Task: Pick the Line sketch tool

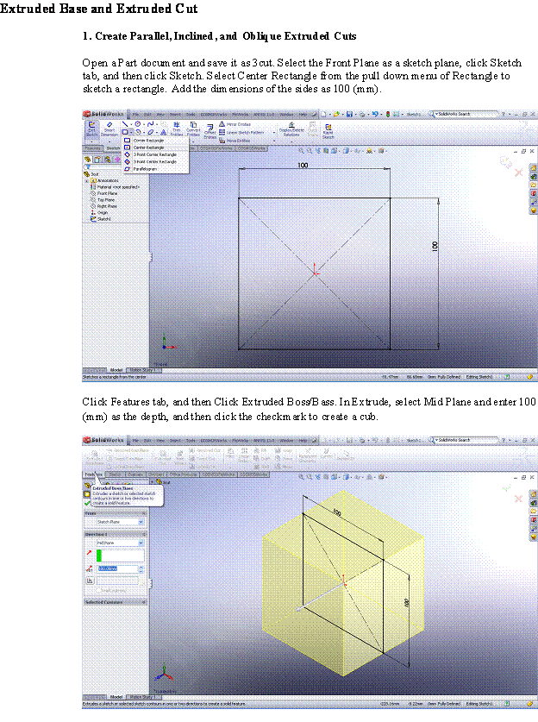Action: [x=125, y=124]
